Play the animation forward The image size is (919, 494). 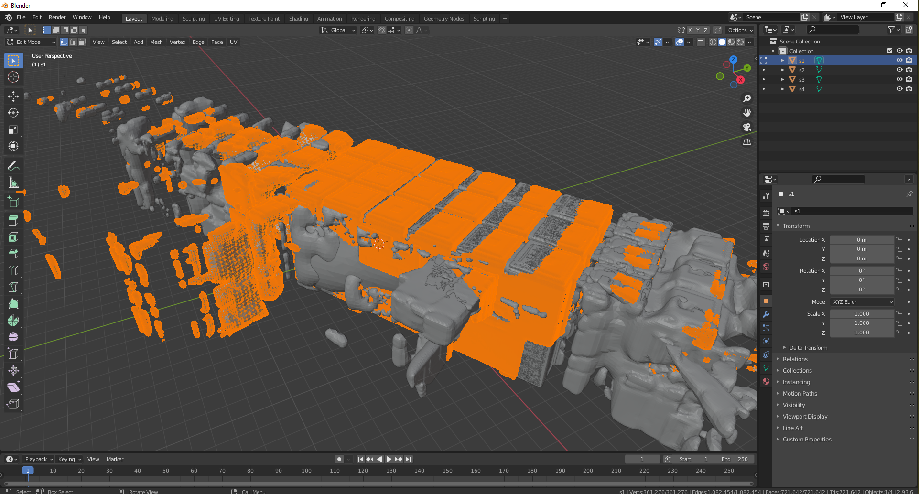coord(389,459)
